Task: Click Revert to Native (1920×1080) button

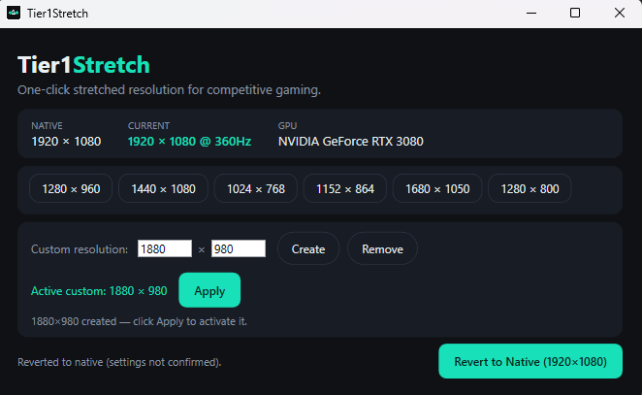Action: point(530,361)
